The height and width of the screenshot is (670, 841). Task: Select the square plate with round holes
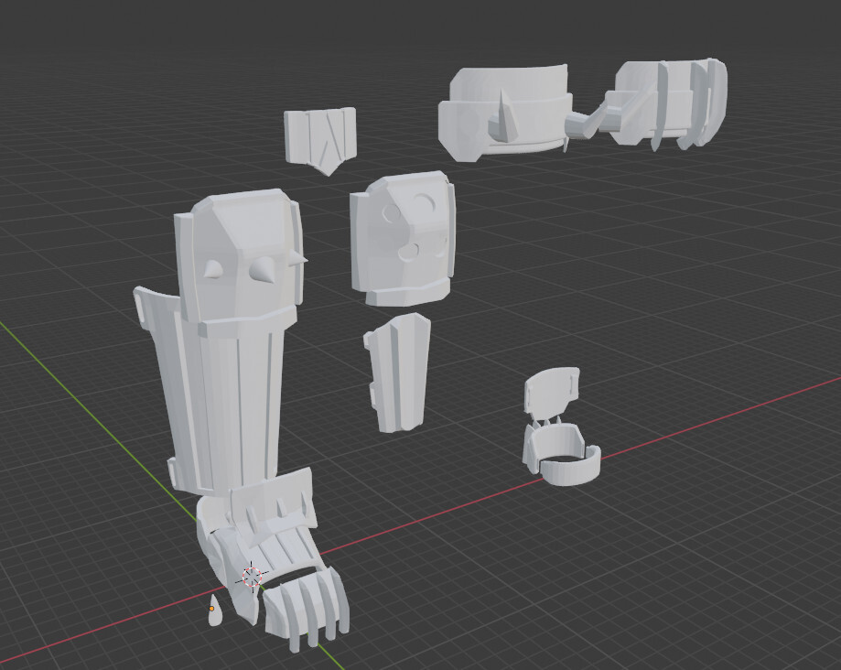coord(403,239)
